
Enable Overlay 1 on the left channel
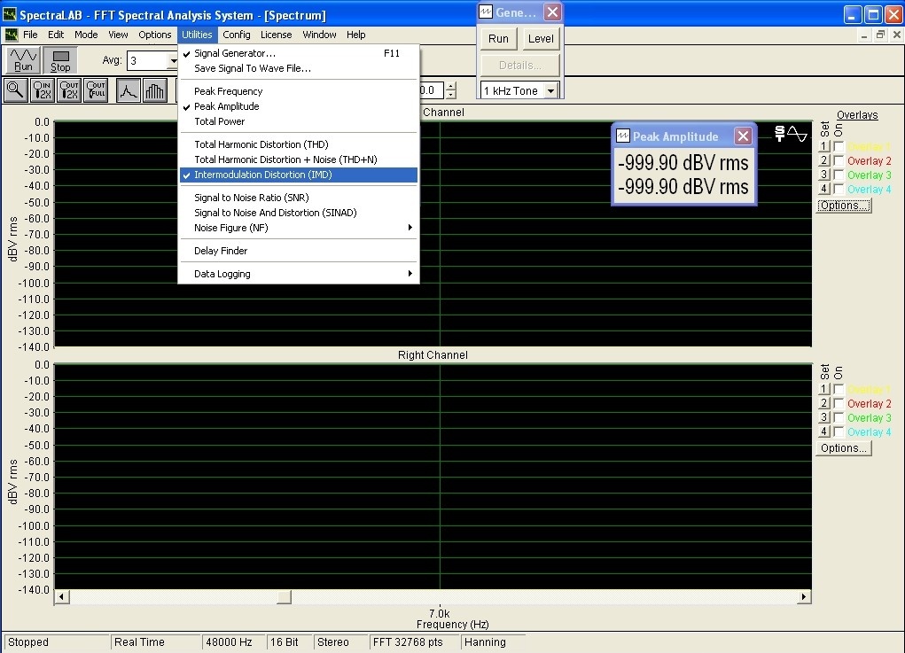839,146
